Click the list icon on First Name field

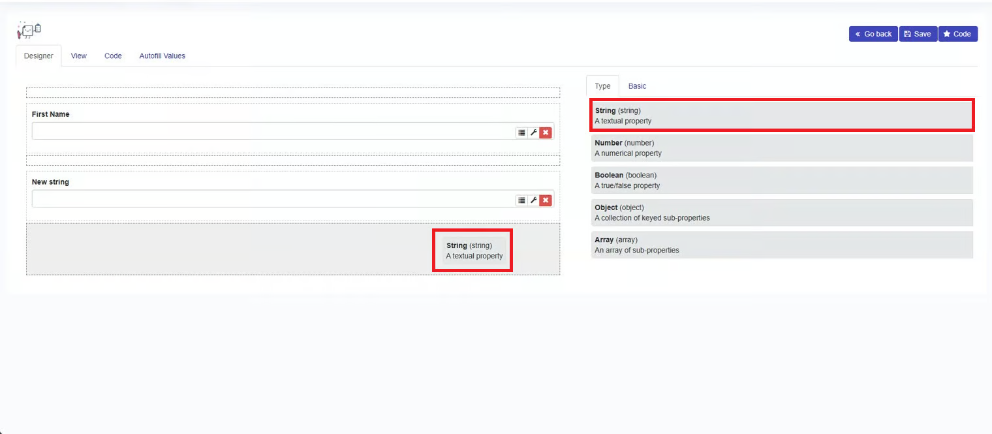[521, 132]
